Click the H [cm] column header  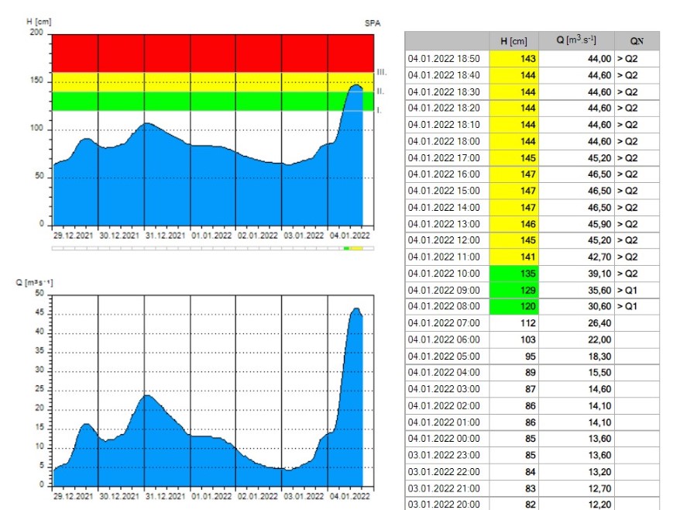(514, 41)
